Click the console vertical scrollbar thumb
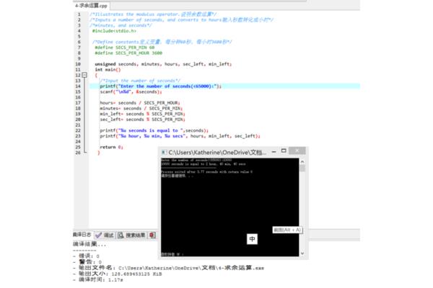The height and width of the screenshot is (288, 433). click(302, 168)
